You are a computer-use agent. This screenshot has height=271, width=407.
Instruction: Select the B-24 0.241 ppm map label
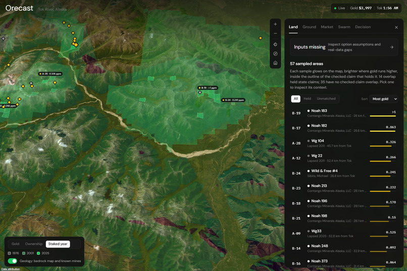(233, 100)
